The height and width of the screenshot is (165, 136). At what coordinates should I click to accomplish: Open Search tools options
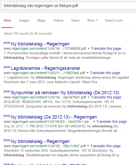pyautogui.click(x=114, y=20)
